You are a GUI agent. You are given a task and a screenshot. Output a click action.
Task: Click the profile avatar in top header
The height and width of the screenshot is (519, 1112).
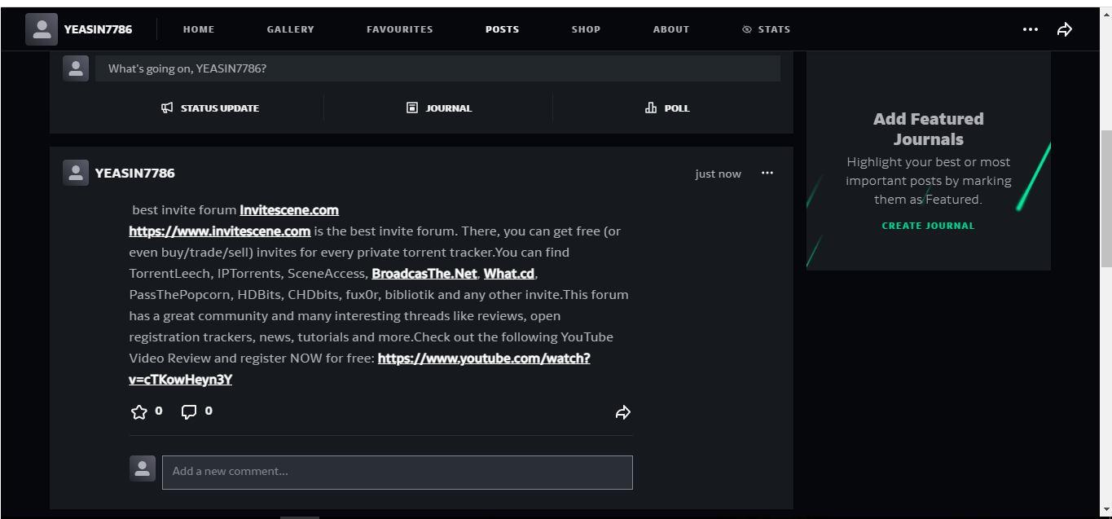[42, 29]
